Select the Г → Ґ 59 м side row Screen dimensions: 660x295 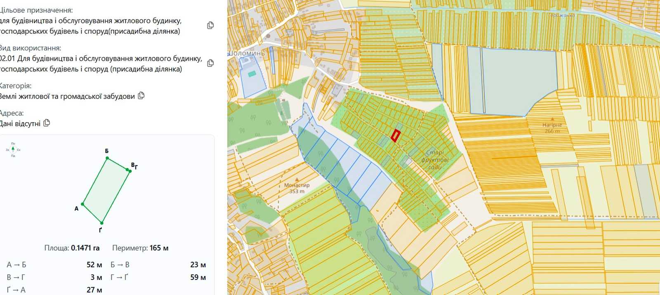pyautogui.click(x=158, y=277)
